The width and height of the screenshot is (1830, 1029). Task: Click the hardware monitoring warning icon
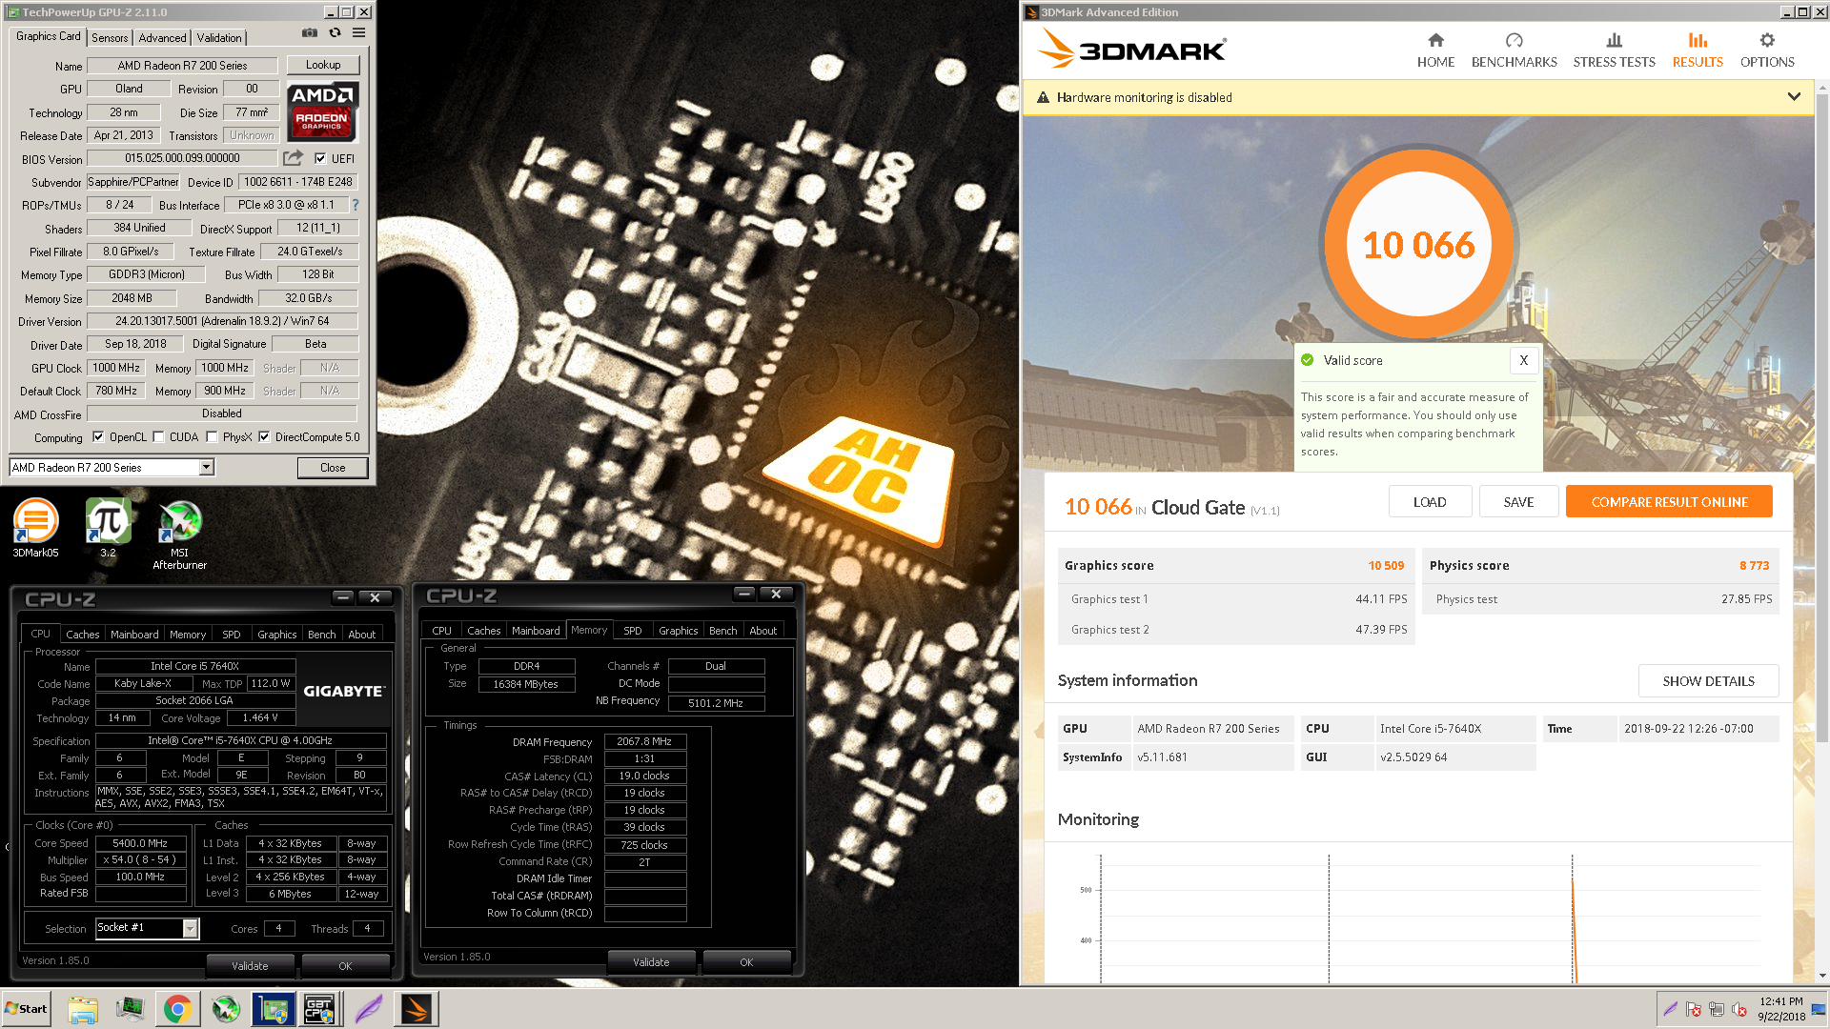pyautogui.click(x=1043, y=97)
